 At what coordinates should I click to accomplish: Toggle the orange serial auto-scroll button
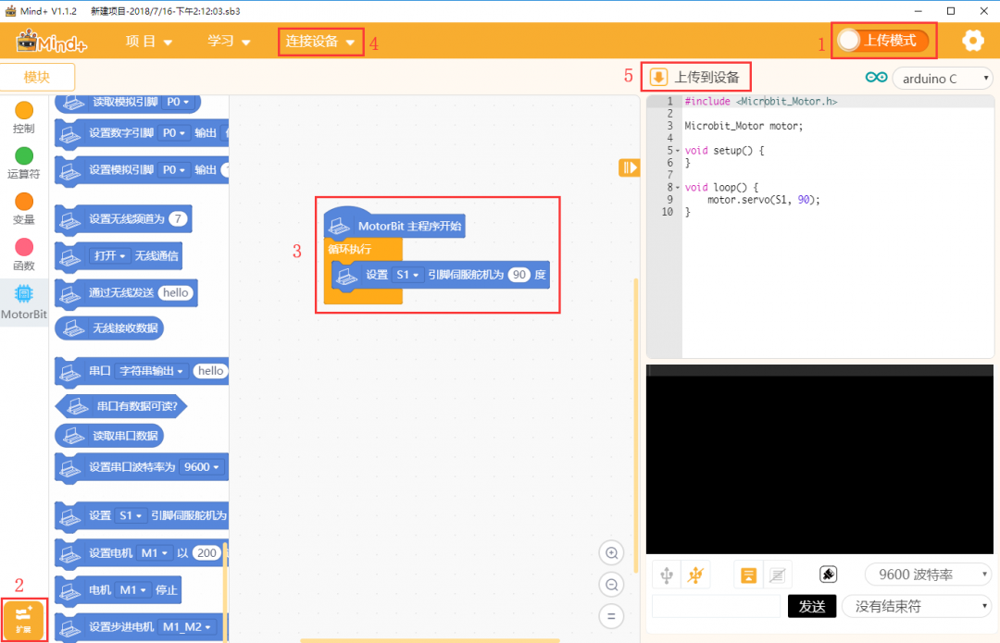click(x=749, y=575)
